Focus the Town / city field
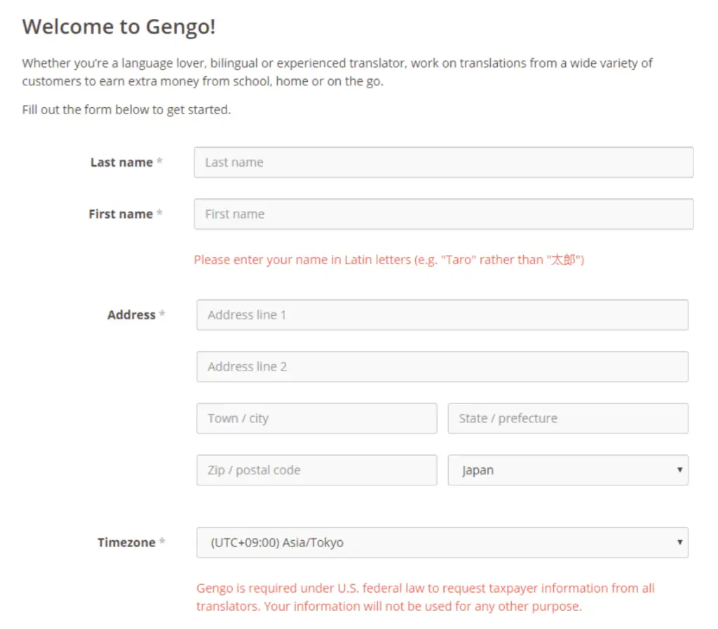This screenshot has height=629, width=718. (x=317, y=418)
